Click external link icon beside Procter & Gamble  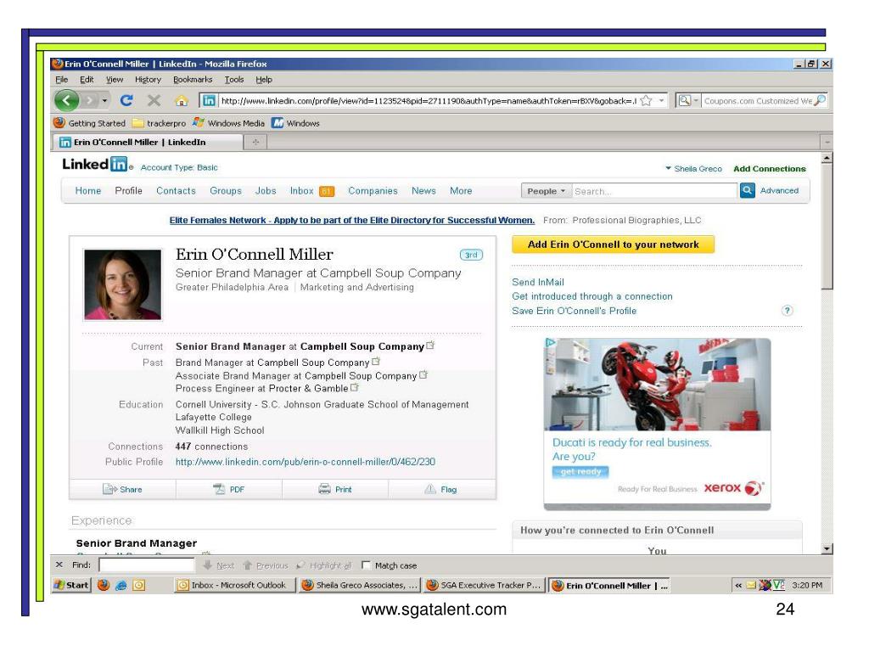click(x=355, y=387)
